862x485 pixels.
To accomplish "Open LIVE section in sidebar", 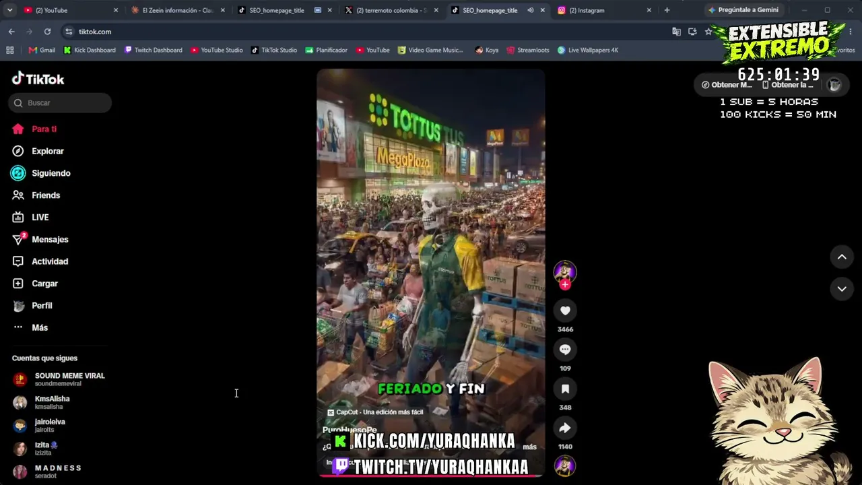I will click(30, 218).
